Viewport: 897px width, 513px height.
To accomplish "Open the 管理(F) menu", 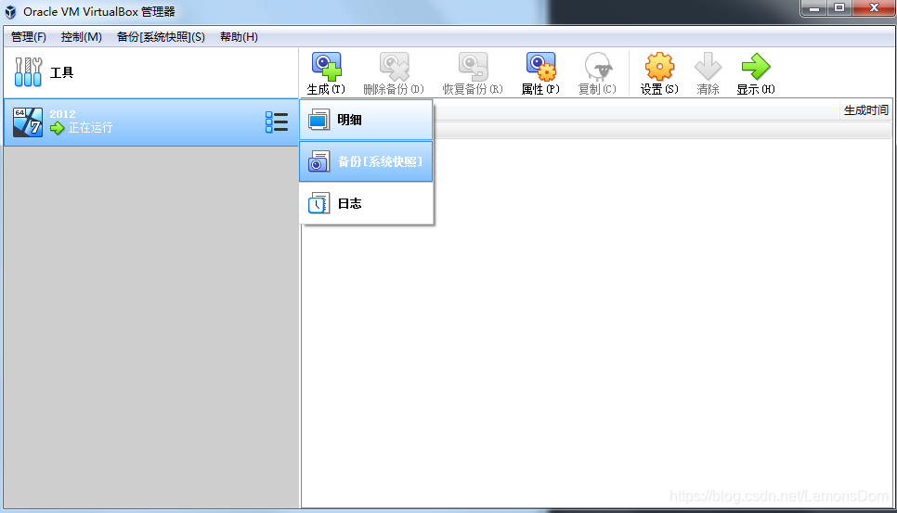I will (x=29, y=37).
